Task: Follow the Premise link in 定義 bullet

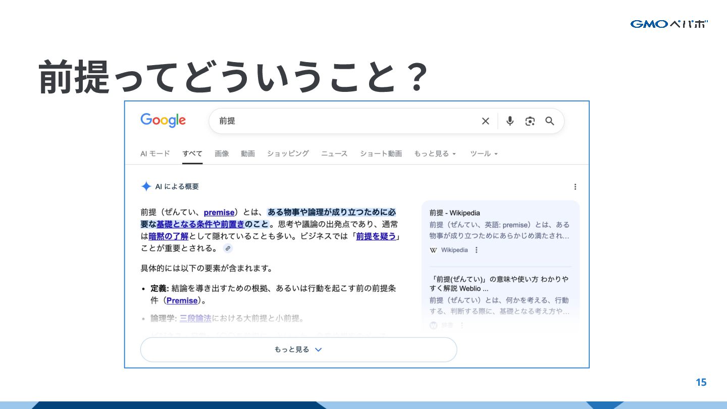Action: pyautogui.click(x=182, y=300)
